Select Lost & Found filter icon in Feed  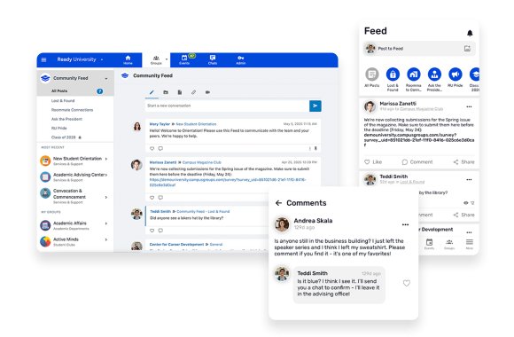click(x=393, y=74)
